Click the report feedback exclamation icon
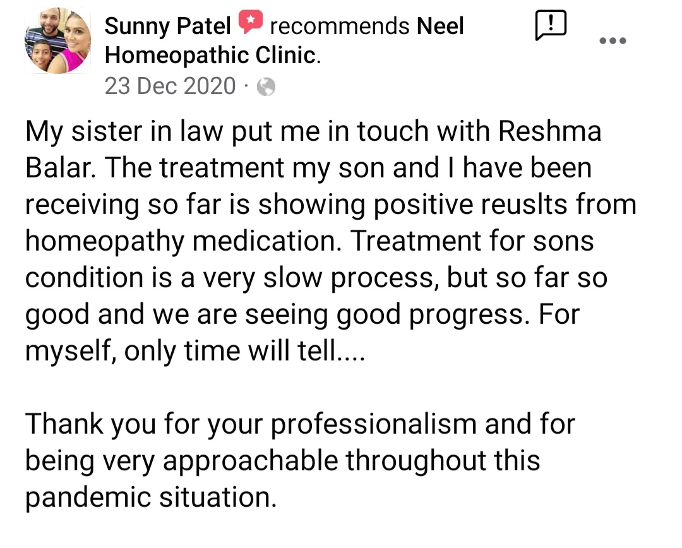Screen dimensions: 682x548 coord(549,26)
